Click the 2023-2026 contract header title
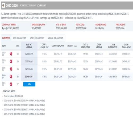This screenshot has width=133, height=117. pyautogui.click(x=12, y=6)
